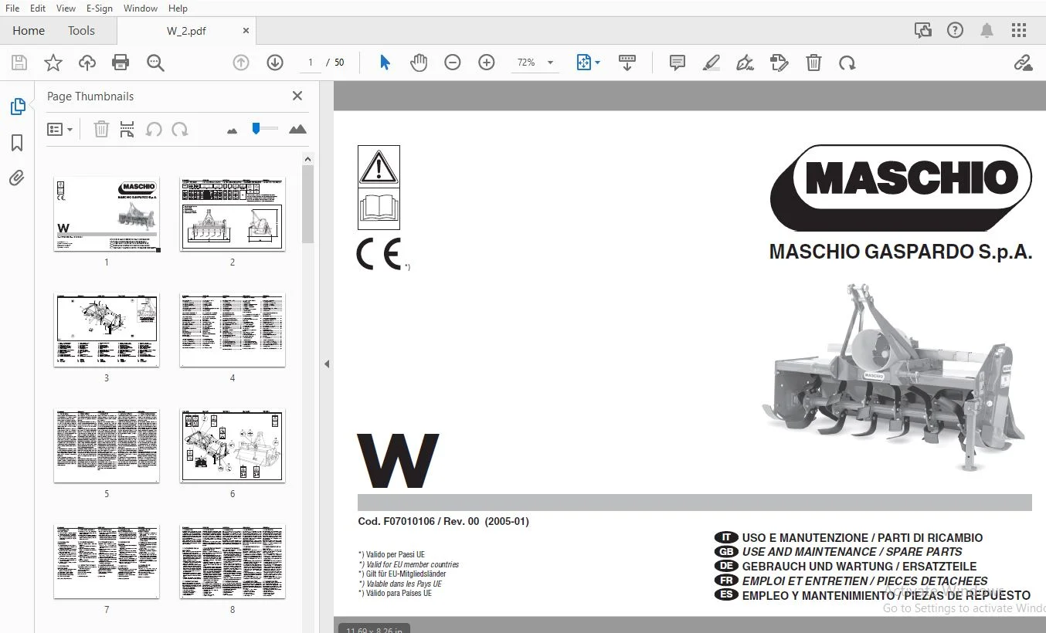
Task: Reduce thumbnail size with small mountain icon
Action: 232,130
